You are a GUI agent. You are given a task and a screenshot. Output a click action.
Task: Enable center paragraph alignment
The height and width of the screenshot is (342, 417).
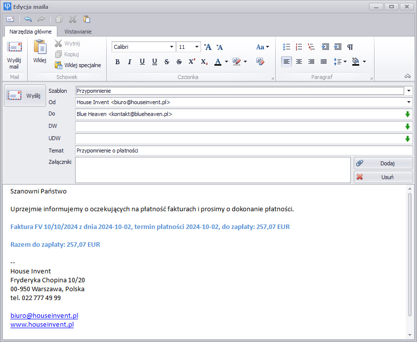coord(299,62)
